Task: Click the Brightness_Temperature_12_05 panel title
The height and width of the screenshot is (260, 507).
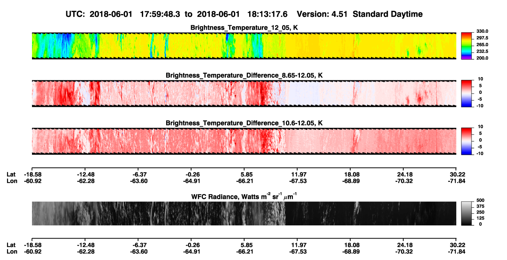Action: pos(244,28)
